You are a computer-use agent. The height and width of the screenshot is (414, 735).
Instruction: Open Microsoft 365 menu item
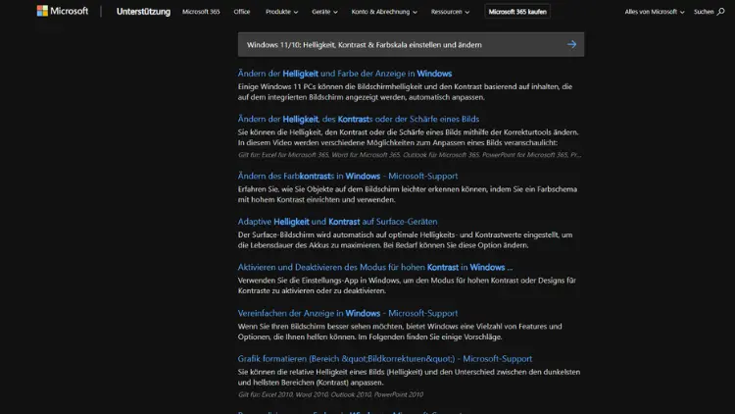201,11
